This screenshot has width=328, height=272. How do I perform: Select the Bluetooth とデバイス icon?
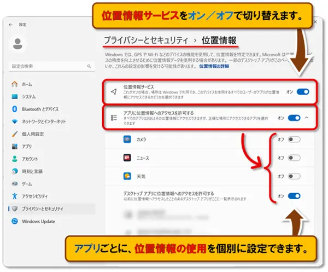[x=15, y=109]
